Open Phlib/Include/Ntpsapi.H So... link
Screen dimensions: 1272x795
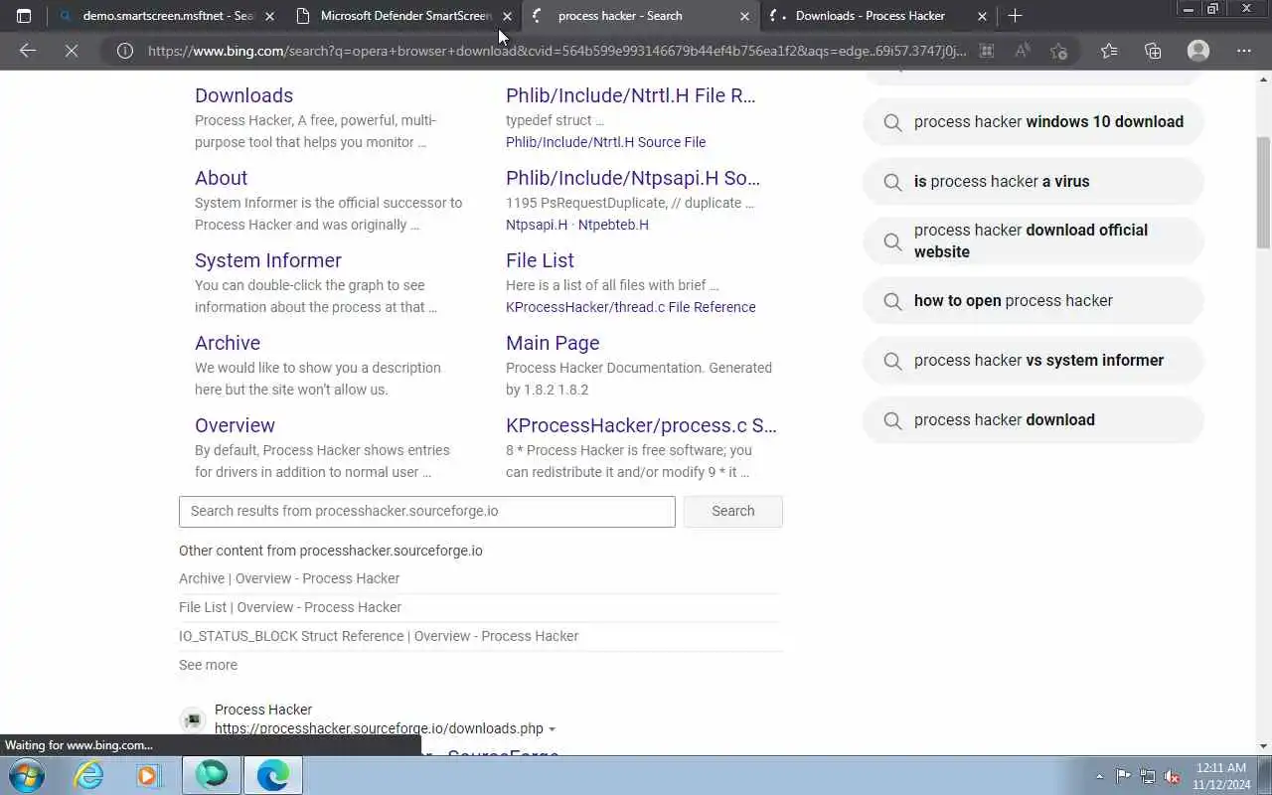point(633,178)
